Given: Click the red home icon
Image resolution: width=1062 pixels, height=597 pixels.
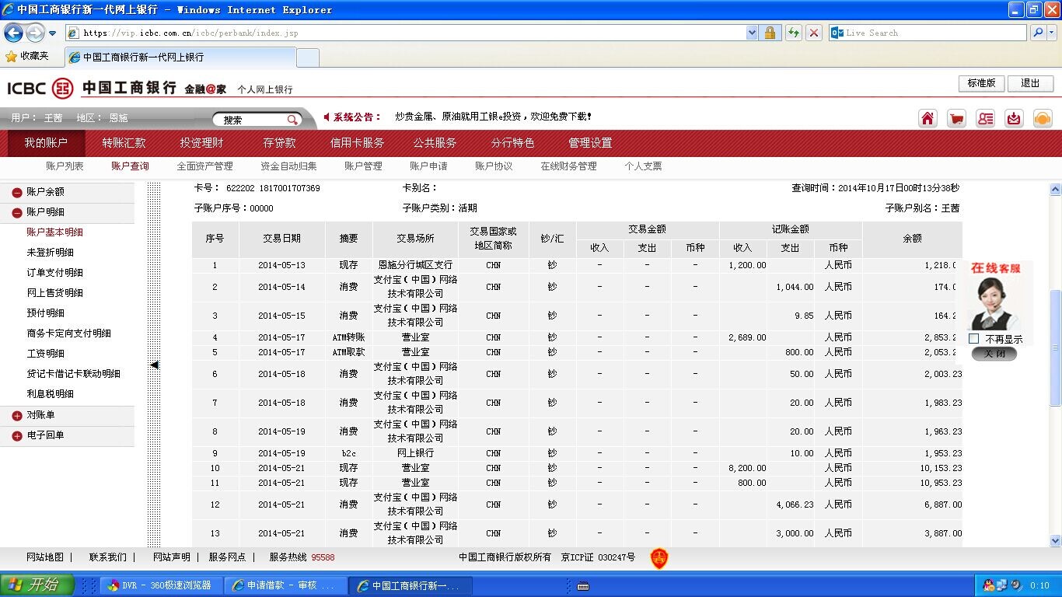Looking at the screenshot, I should tap(928, 118).
